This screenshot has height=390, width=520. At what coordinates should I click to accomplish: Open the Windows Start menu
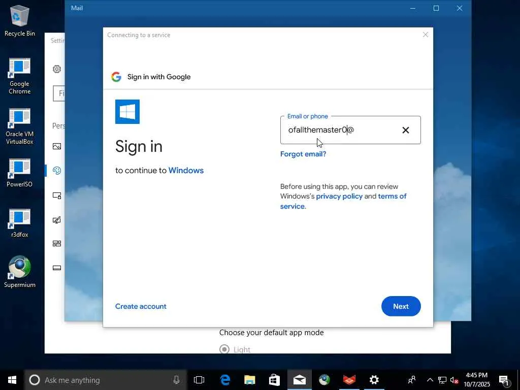coord(12,380)
